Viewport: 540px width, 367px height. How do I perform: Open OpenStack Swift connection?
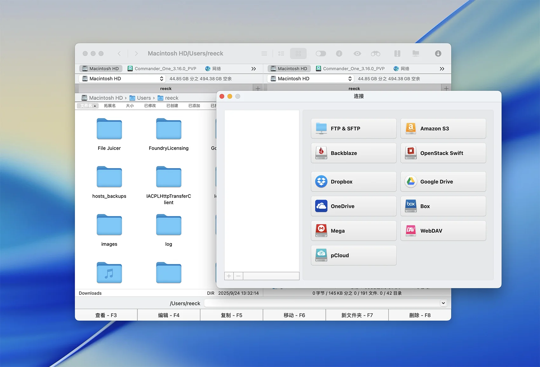443,153
